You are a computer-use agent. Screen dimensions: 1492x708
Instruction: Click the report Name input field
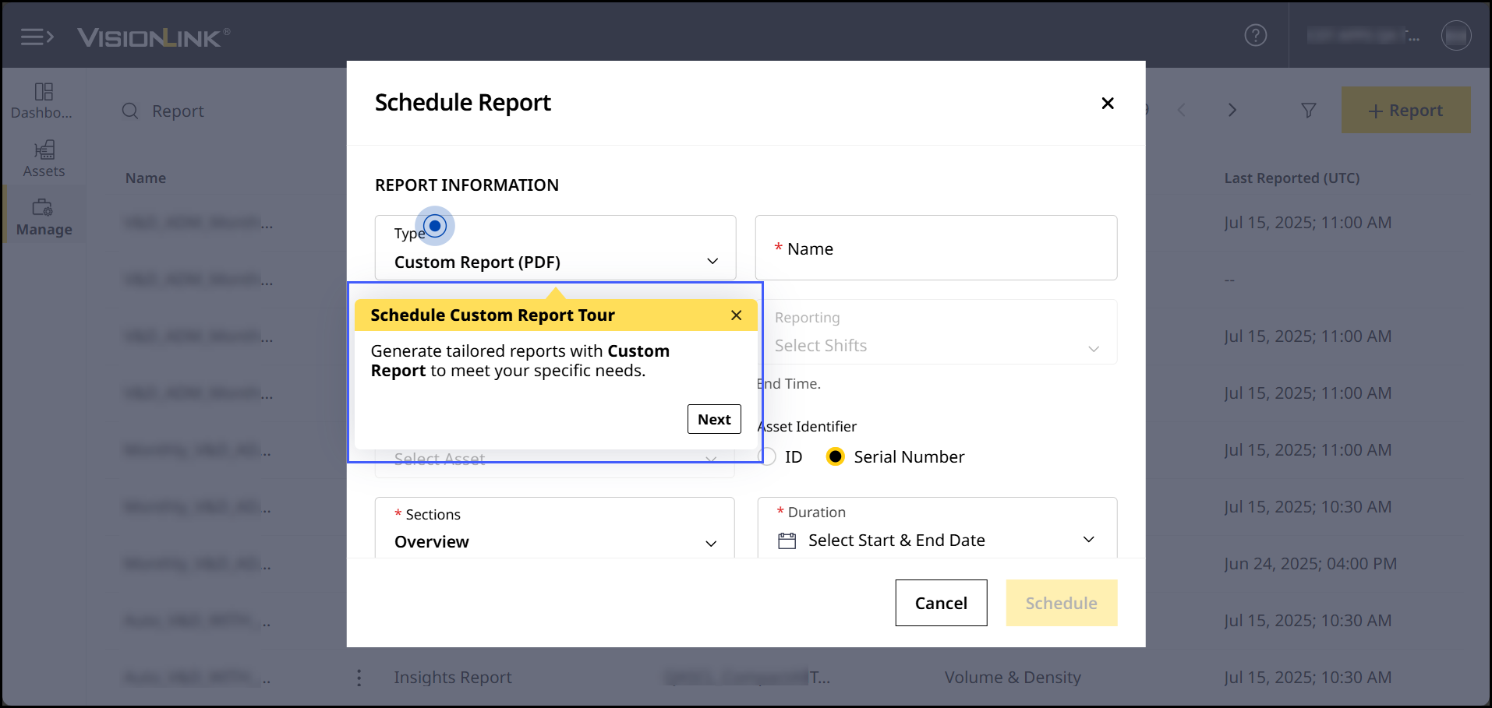point(935,248)
